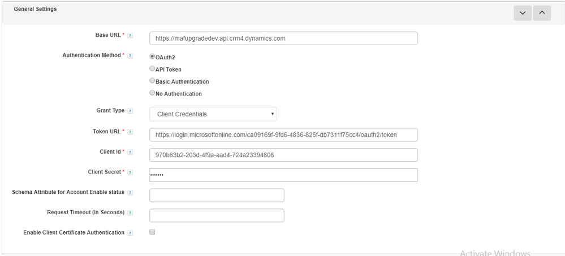
Task: Expand General Settings with down chevron
Action: [521, 13]
